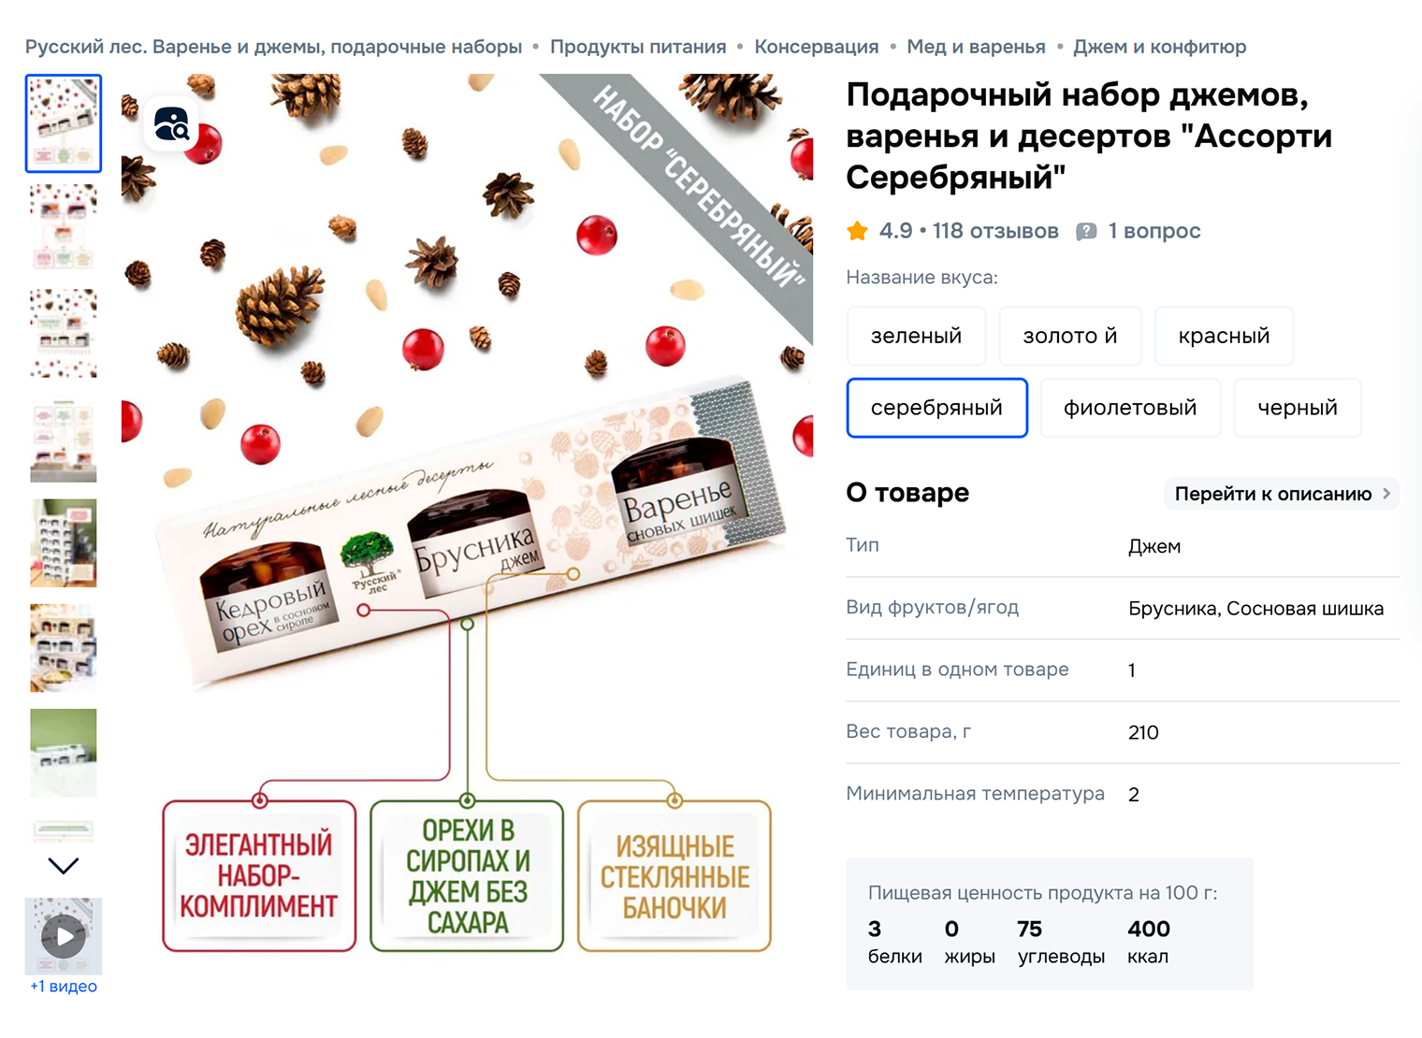Screen dimensions: 1422x1038
Task: Open 'Русский лес' brand breadcrumb link
Action: 273,47
